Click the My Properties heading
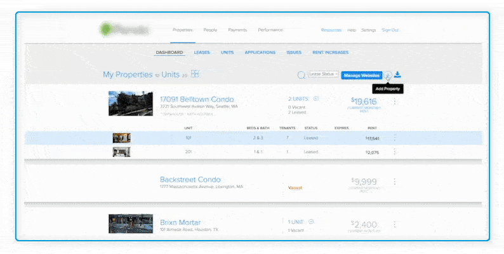This screenshot has width=504, height=254. click(128, 74)
